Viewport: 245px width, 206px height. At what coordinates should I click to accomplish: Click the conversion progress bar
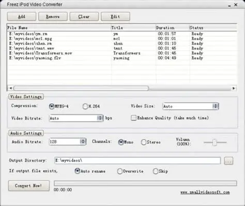pos(145,183)
